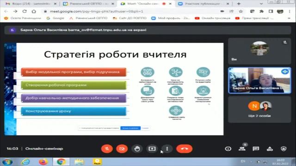Select your own video tile labeled Ви
The width and height of the screenshot is (296, 166).
259,51
